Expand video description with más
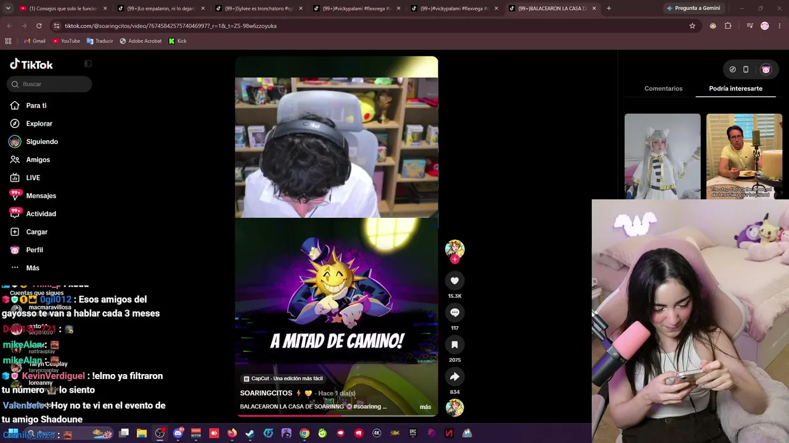789x443 pixels. pyautogui.click(x=425, y=407)
